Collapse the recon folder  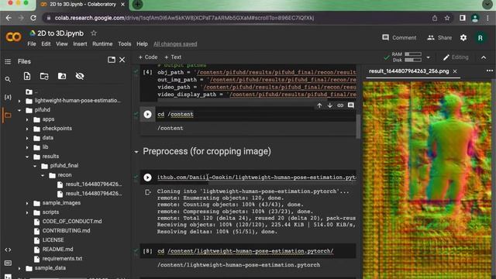(43, 175)
